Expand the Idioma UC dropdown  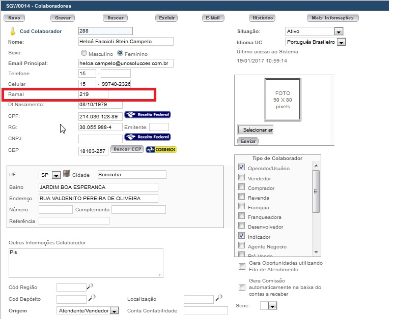[339, 42]
